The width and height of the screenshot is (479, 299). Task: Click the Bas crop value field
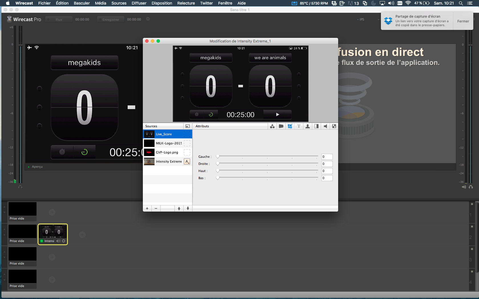327,178
